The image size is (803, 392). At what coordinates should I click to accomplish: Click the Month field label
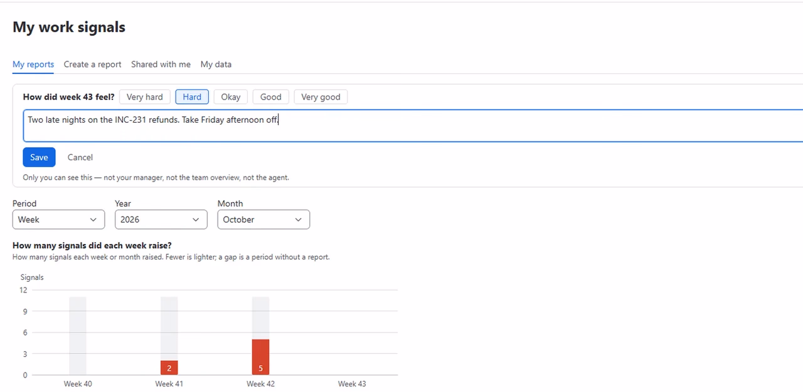click(230, 204)
